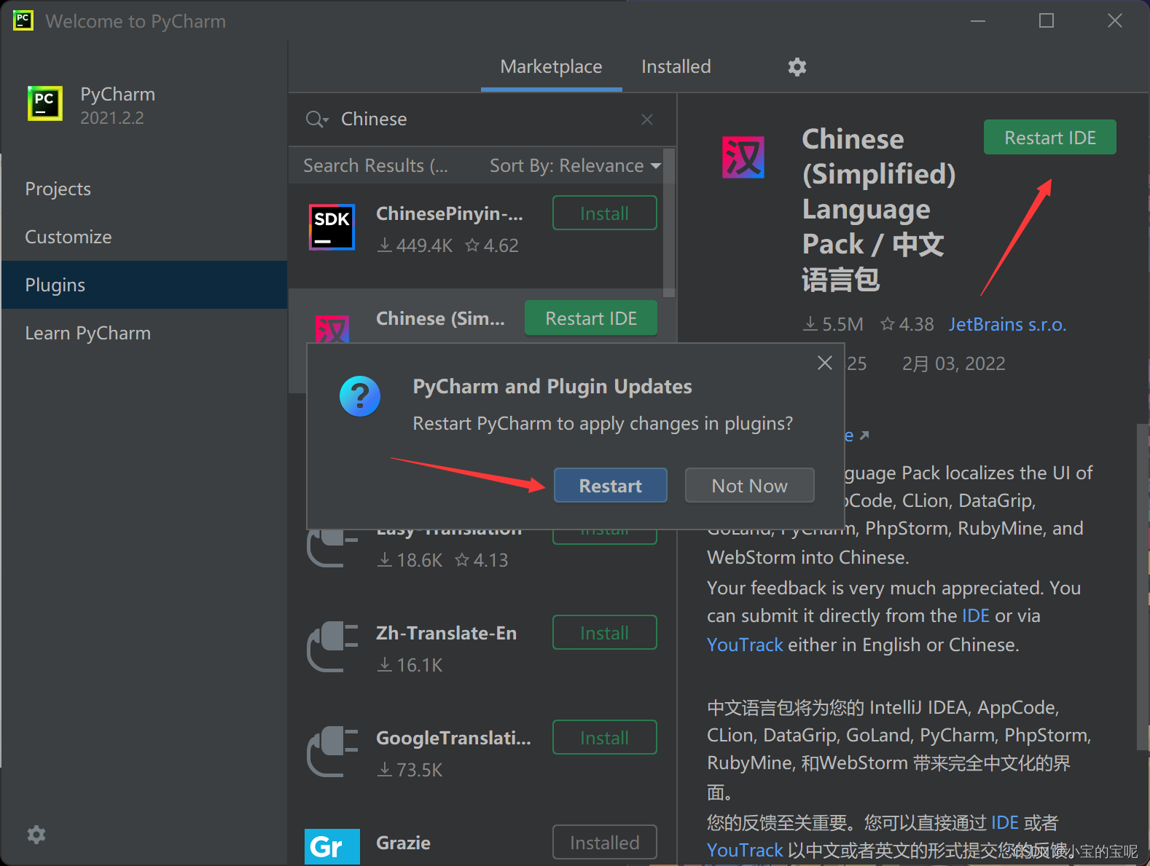
Task: Select the ChinesePinyin plugin name
Action: pos(449,214)
